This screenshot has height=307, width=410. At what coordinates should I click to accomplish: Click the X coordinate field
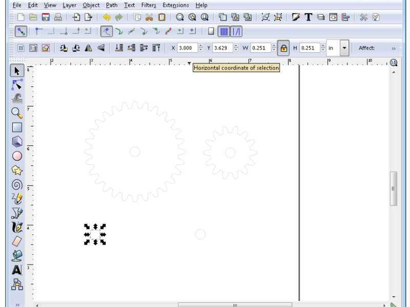tap(187, 48)
